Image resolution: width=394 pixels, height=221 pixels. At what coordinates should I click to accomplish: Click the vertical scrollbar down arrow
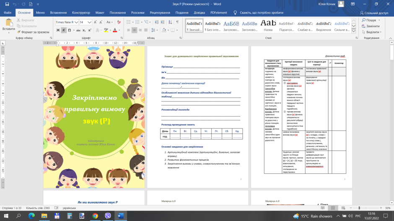pyautogui.click(x=392, y=203)
